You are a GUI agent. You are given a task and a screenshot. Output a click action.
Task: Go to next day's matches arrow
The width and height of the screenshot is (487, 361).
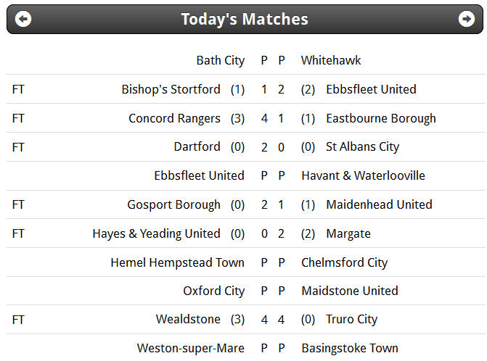[x=467, y=20]
